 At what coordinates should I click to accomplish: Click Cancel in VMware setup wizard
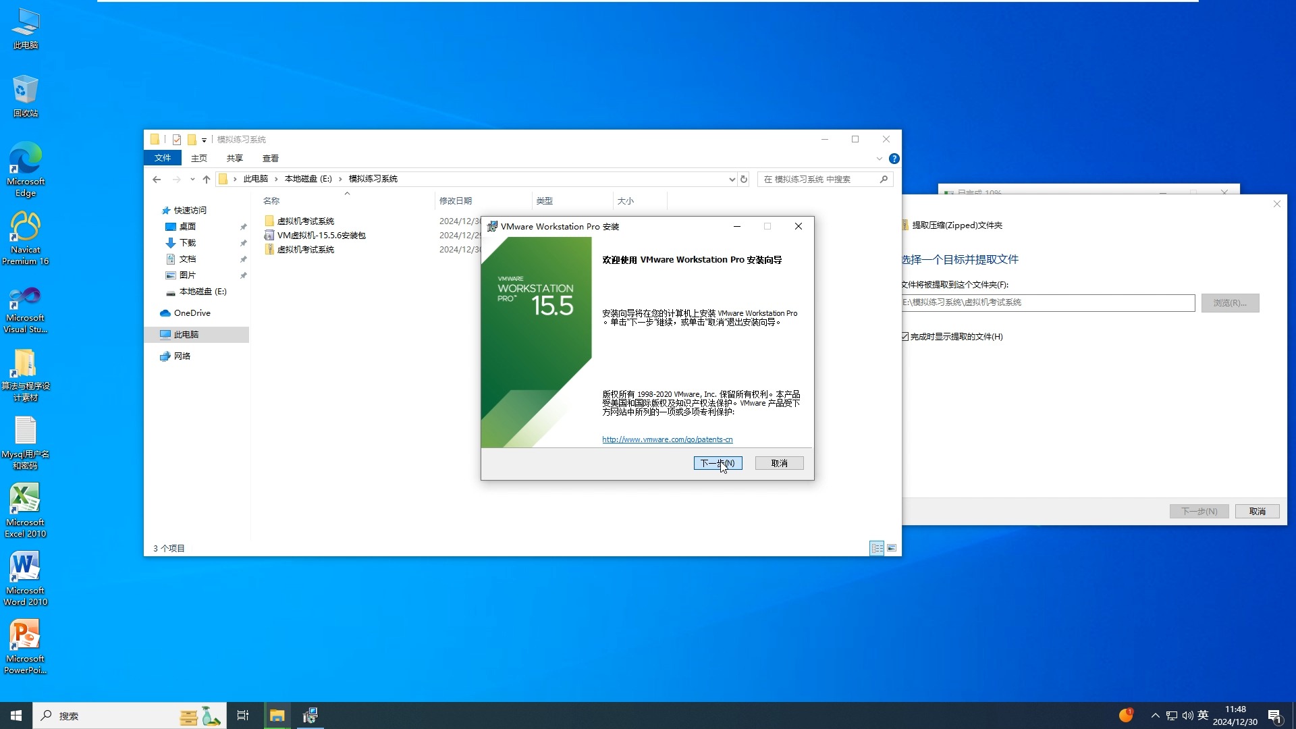[x=779, y=463]
